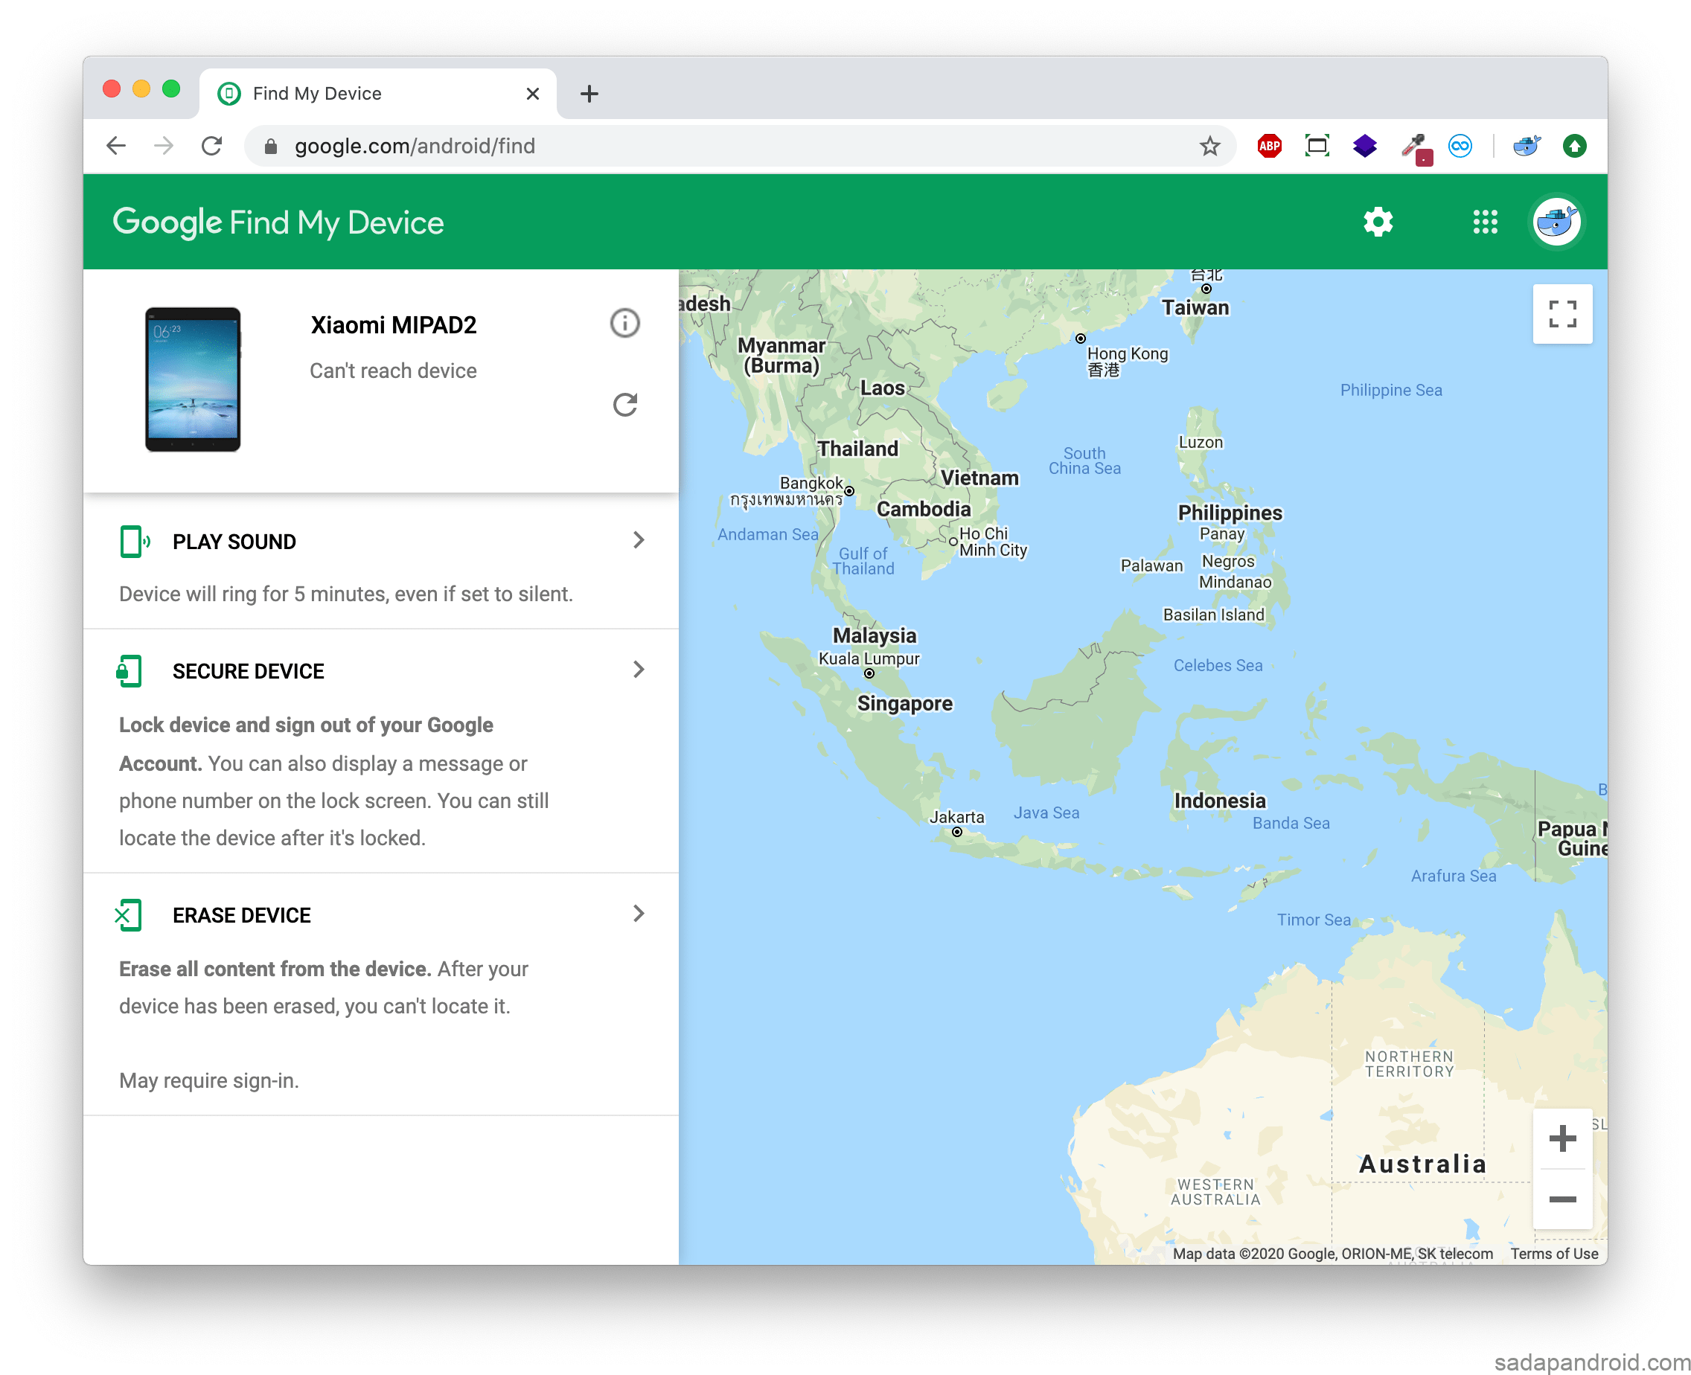Click the AdBlock Plus extension icon
The image size is (1691, 1375).
(x=1269, y=146)
